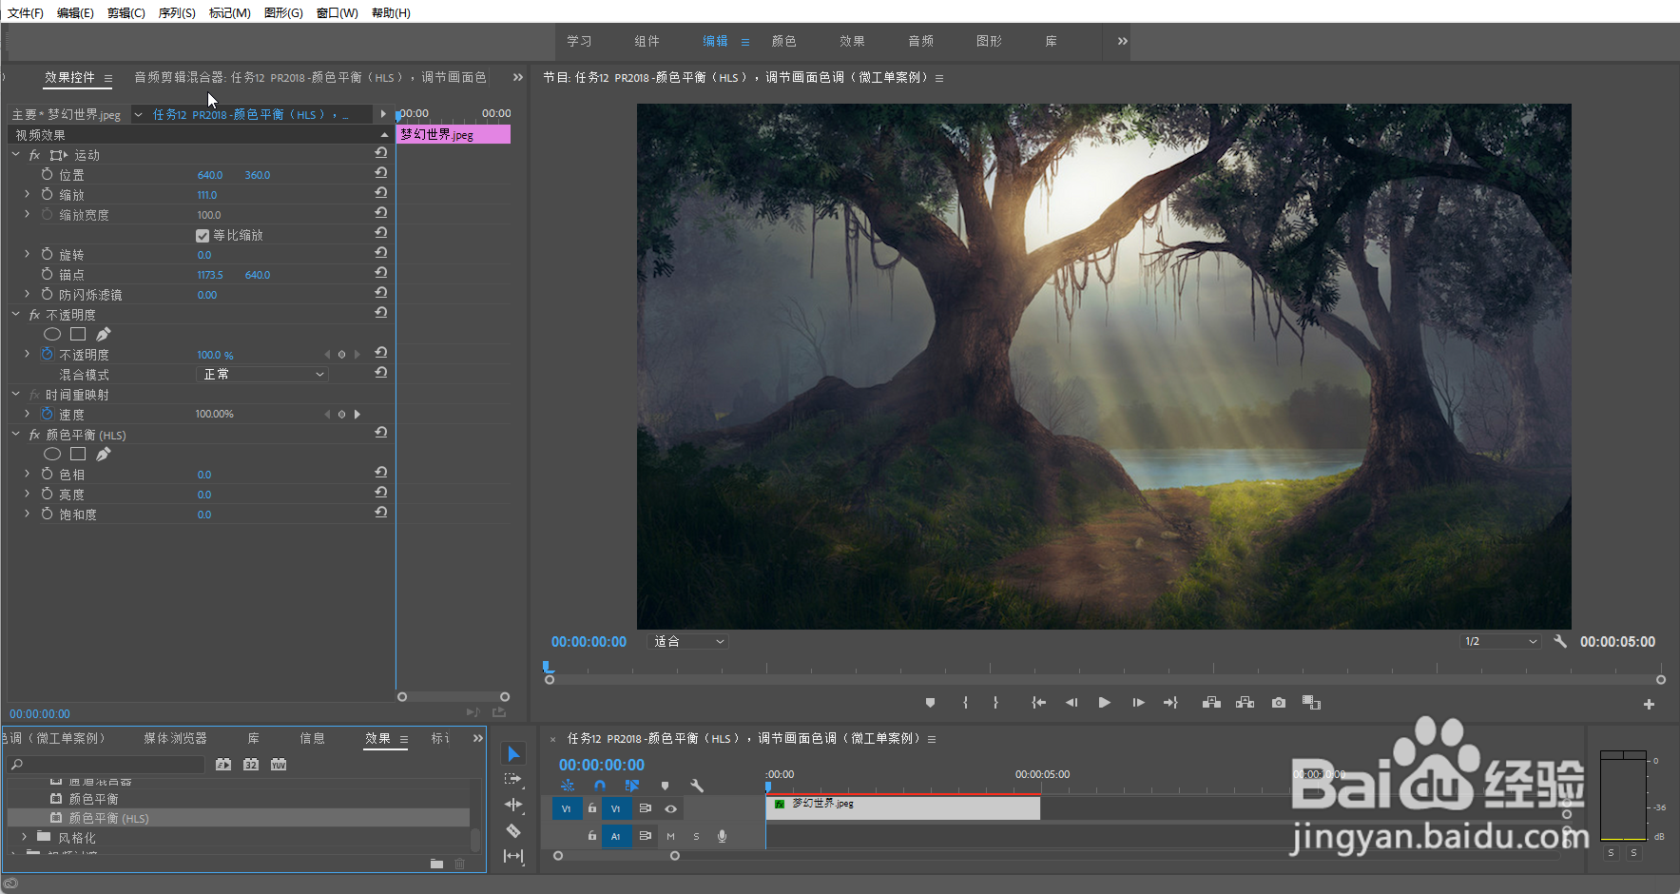Viewport: 1680px width, 894px height.
Task: Expand the 风格化 effects folder
Action: [x=24, y=837]
